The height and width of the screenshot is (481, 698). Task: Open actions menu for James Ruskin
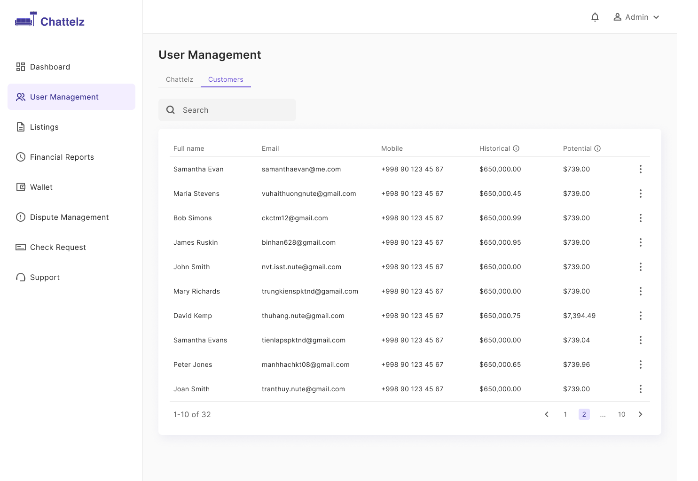(x=640, y=242)
